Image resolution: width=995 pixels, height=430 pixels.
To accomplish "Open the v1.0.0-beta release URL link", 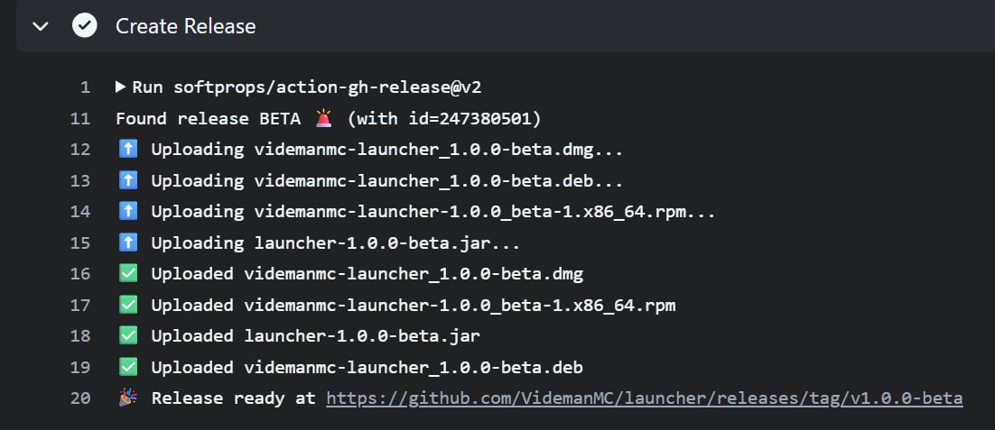I will pyautogui.click(x=645, y=398).
